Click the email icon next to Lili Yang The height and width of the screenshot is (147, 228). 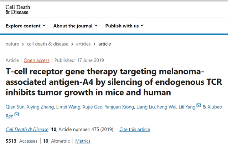[x=199, y=106]
